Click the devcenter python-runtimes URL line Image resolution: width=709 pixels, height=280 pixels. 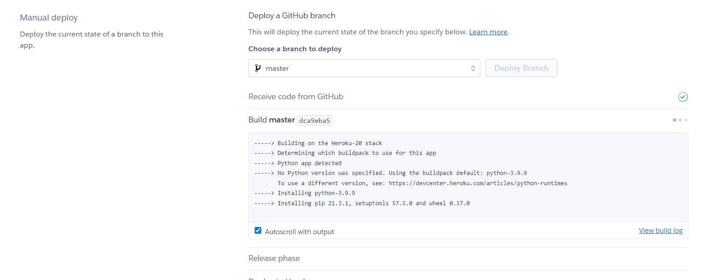pos(422,183)
